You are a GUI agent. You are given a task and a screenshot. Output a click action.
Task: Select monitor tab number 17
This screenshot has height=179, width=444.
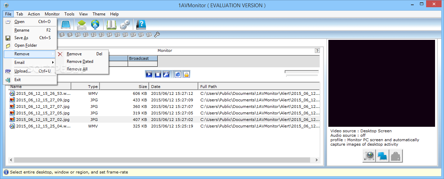(x=133, y=35)
